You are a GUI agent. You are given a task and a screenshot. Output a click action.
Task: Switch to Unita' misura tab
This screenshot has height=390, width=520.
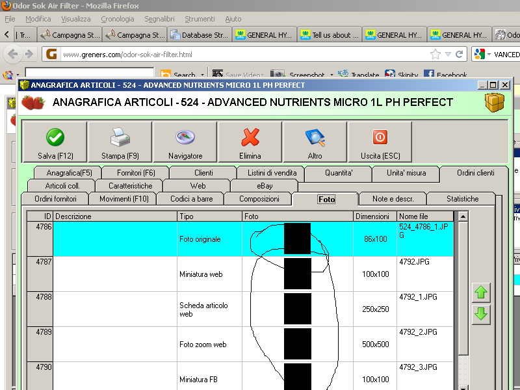(406, 173)
